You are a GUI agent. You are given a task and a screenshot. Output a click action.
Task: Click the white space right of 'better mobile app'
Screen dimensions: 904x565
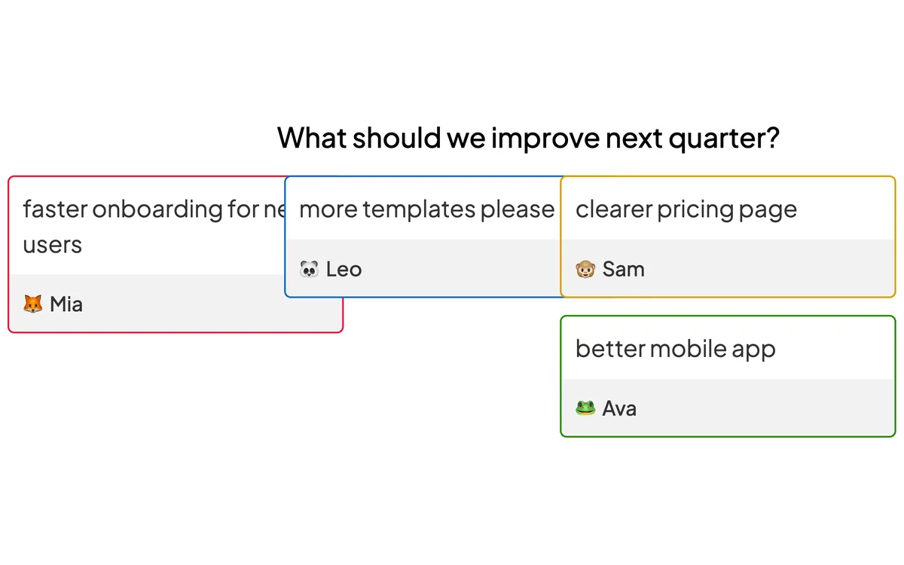[x=835, y=349]
